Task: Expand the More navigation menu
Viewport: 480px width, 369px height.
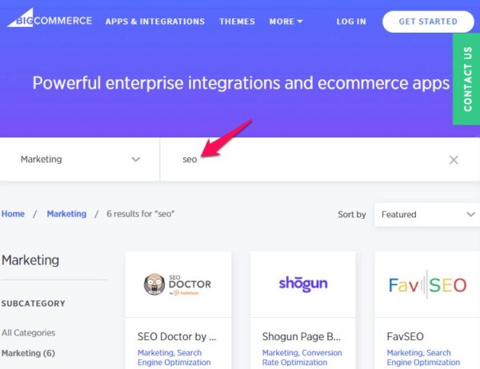Action: (286, 22)
